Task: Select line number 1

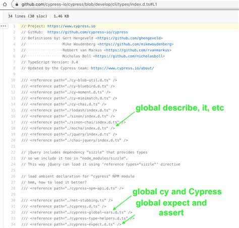Action: pos(14,26)
